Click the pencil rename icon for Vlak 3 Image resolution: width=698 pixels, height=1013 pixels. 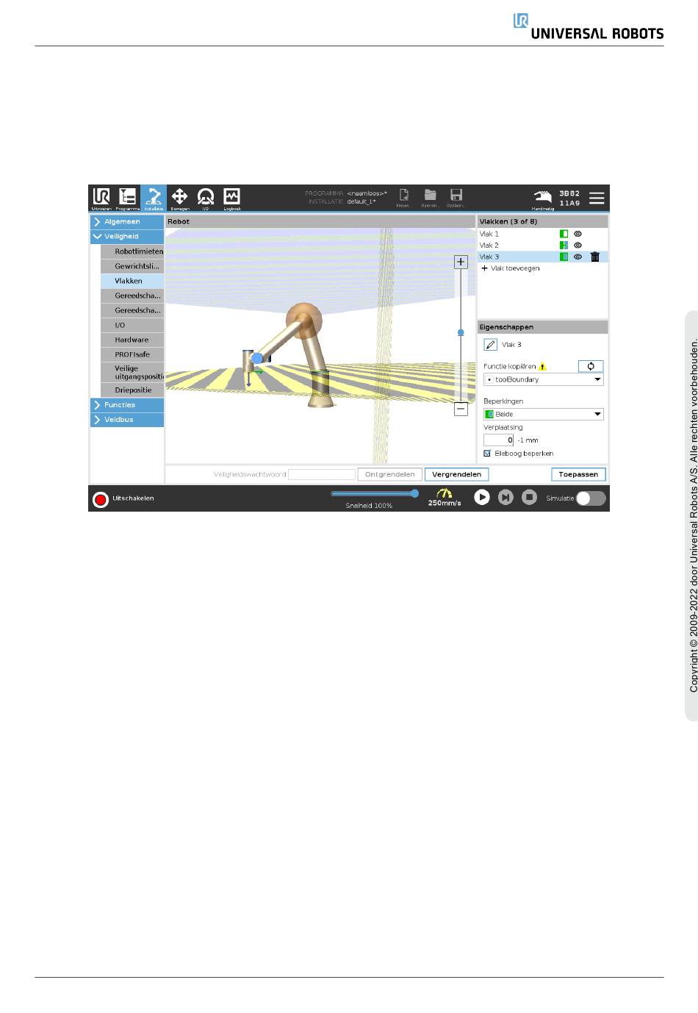pos(491,344)
